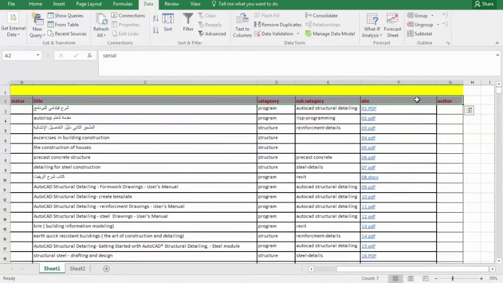Expand the Name Box dropdown
This screenshot has height=283, width=503.
click(x=38, y=56)
